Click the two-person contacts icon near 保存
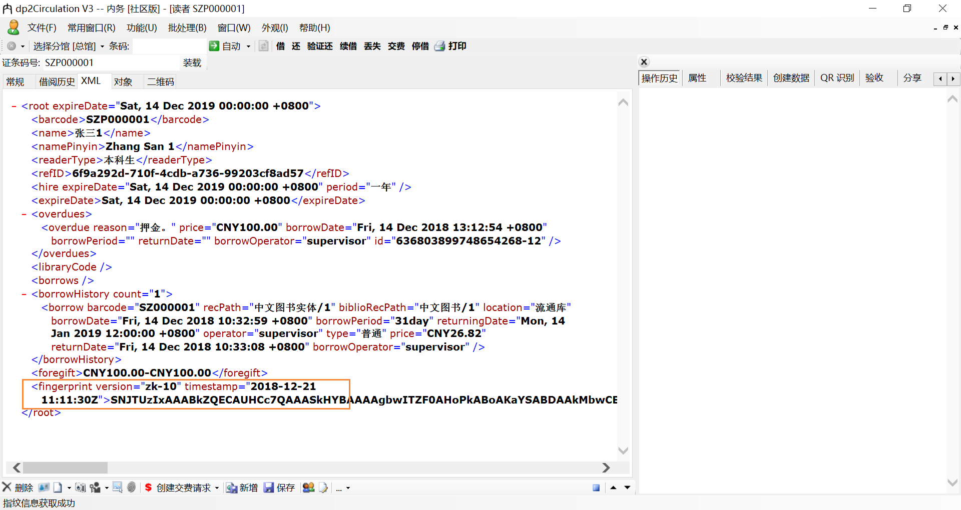Image resolution: width=961 pixels, height=510 pixels. (308, 487)
